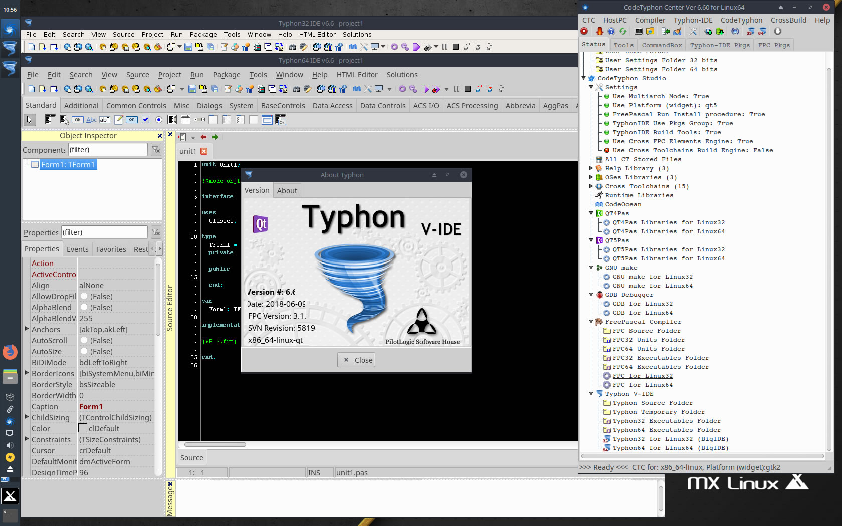
Task: Expand Cross Toolchains (15) tree node
Action: (591, 186)
